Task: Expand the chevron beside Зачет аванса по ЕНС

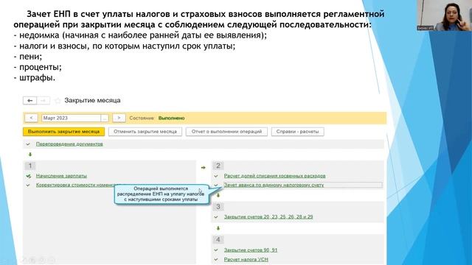Action: [x=216, y=185]
